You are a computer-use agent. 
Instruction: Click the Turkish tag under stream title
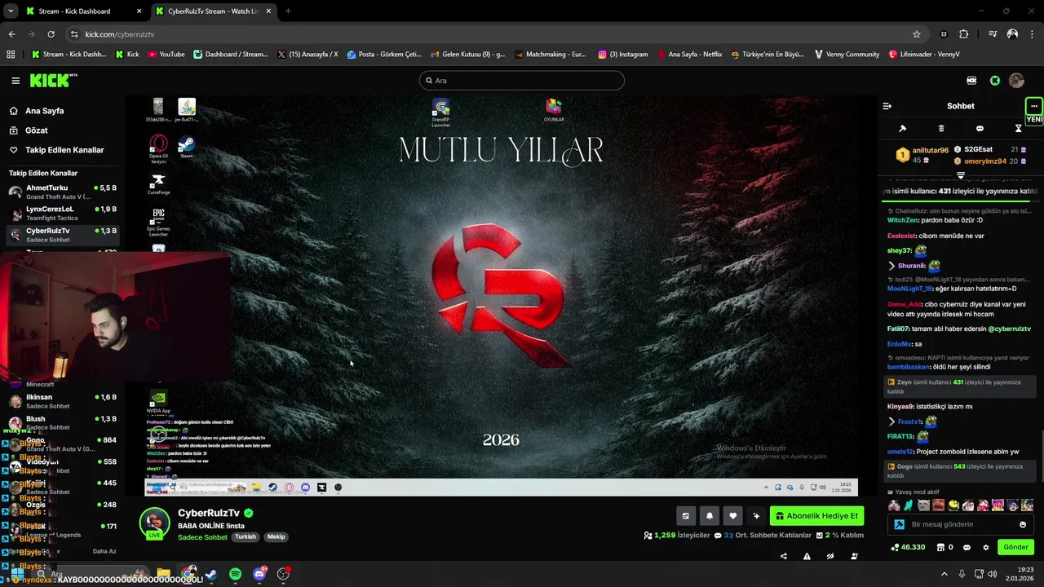pos(246,537)
